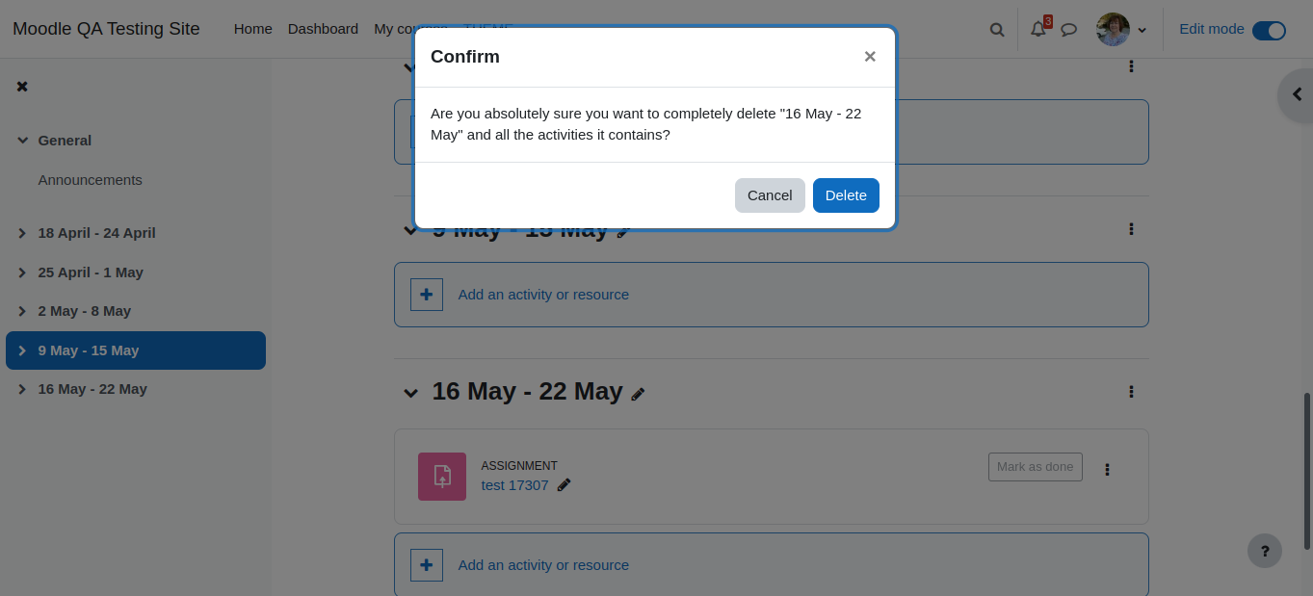1313x596 pixels.
Task: Collapse General section in sidebar
Action: pyautogui.click(x=22, y=141)
